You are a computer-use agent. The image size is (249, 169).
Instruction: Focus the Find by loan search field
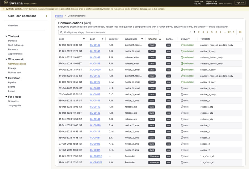(x=108, y=32)
